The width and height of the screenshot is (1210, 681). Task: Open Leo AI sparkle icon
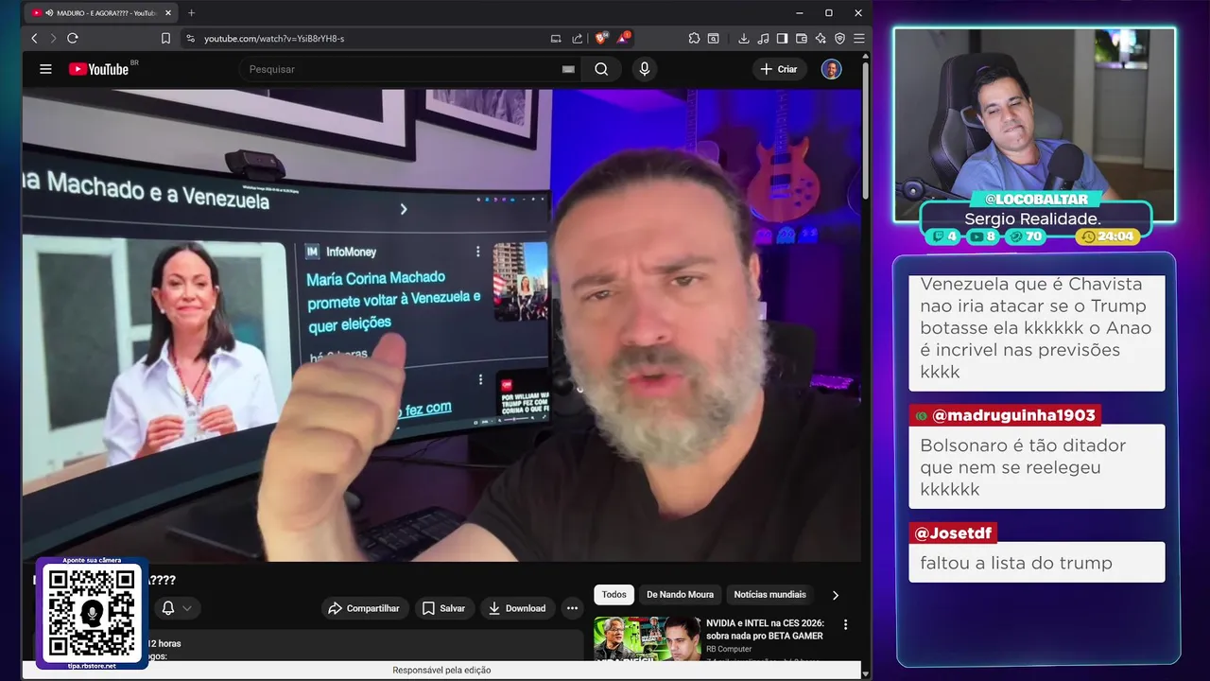point(821,38)
